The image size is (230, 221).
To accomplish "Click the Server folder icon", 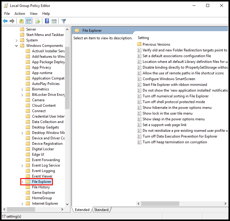I will point(22,29).
